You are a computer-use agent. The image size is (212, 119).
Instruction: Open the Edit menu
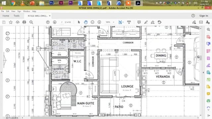coord(8,11)
